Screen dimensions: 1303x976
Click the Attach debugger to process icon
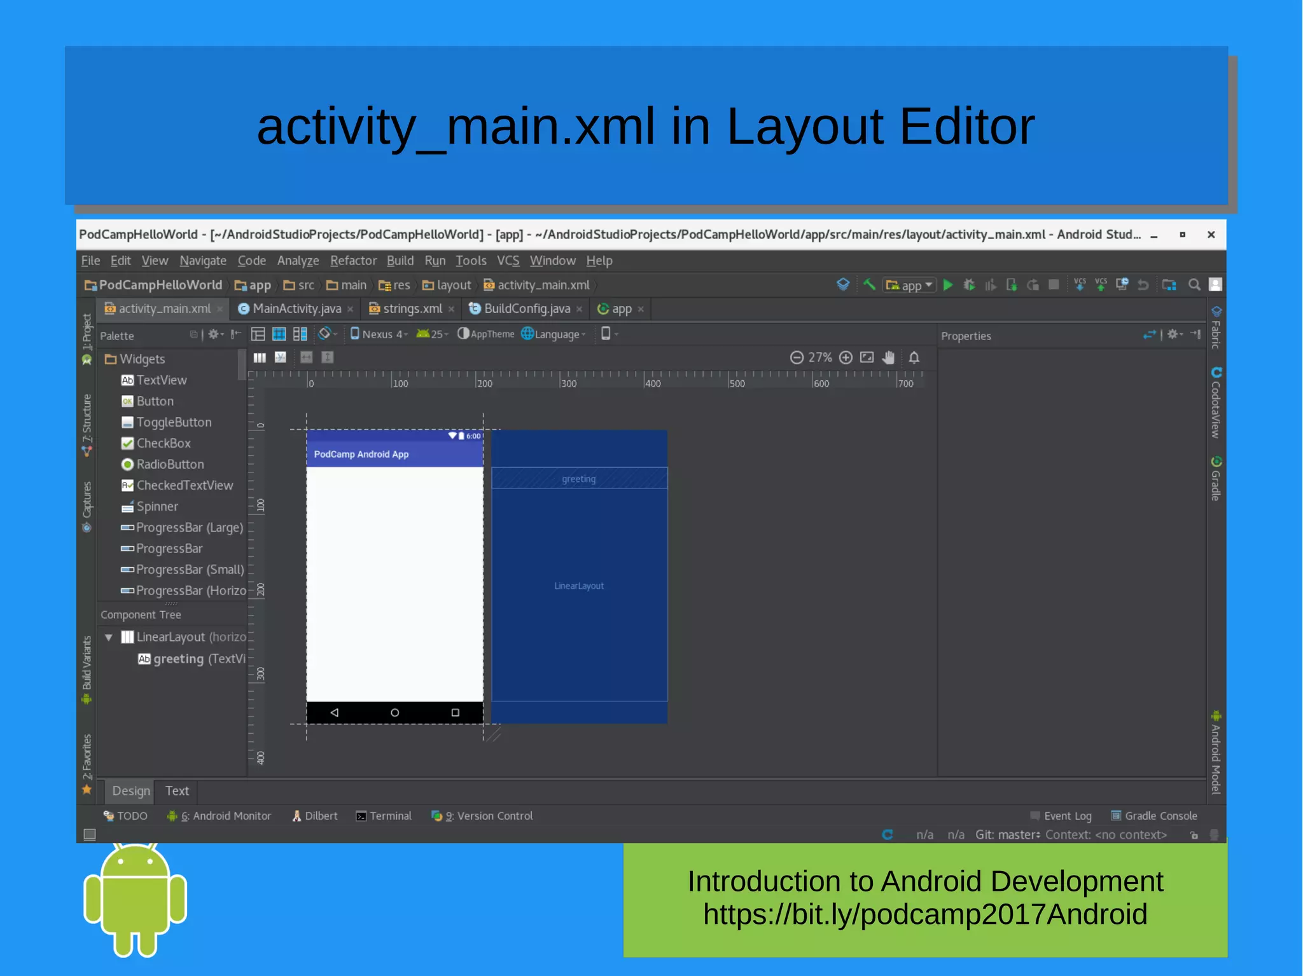click(1012, 285)
